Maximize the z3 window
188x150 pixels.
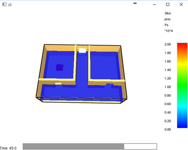click(168, 4)
